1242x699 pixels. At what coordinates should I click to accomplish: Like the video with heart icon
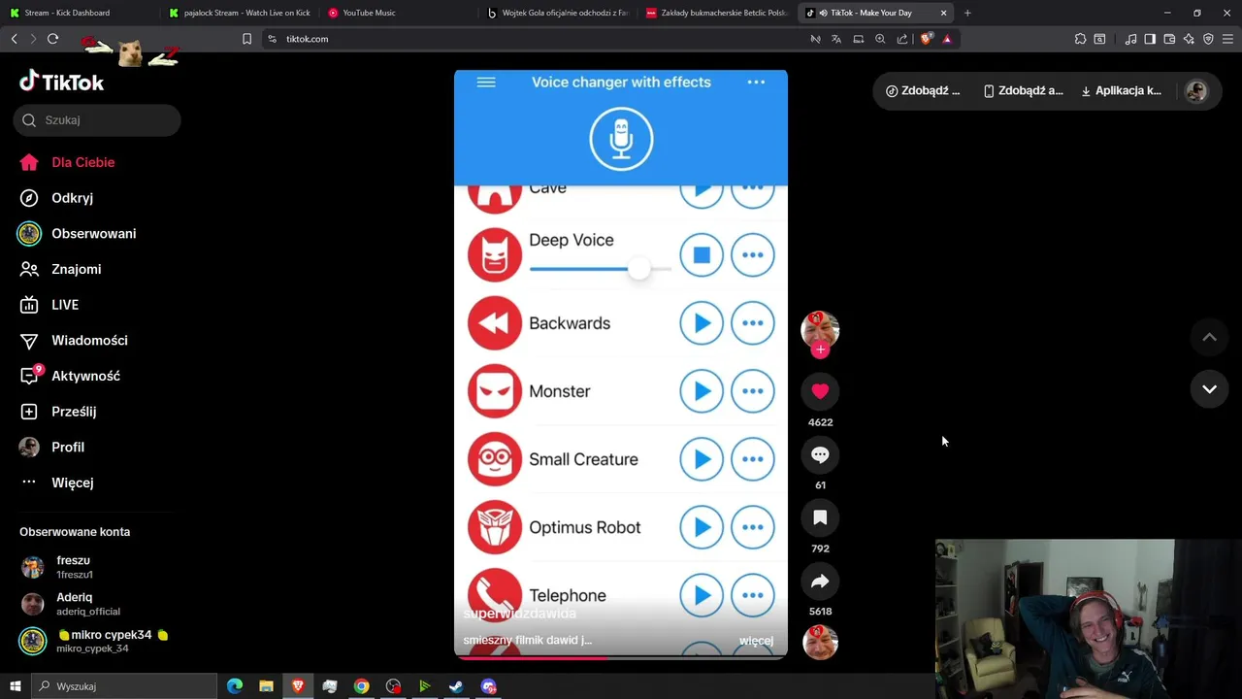[x=820, y=391]
